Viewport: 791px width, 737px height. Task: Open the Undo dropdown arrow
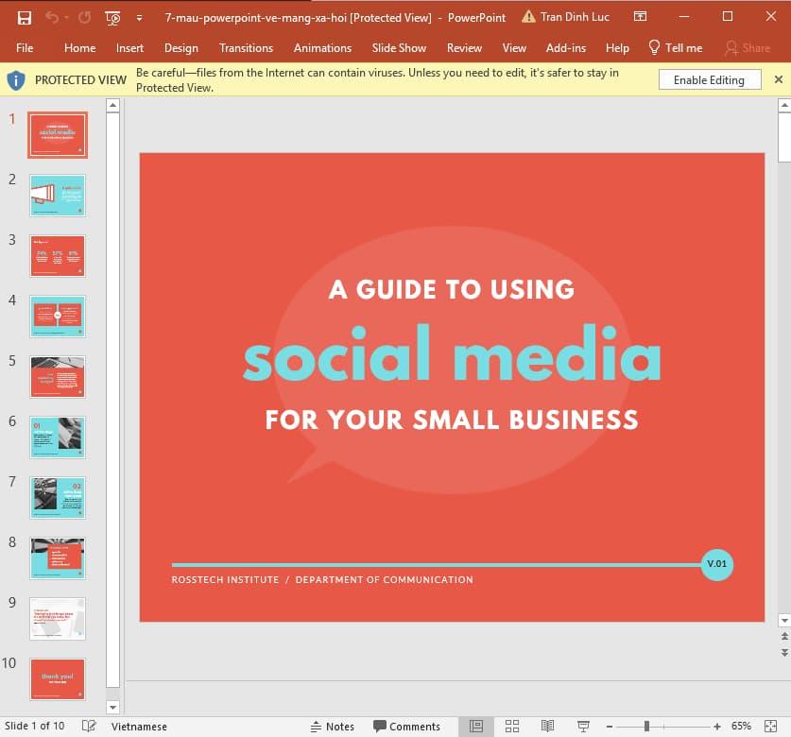tap(64, 16)
